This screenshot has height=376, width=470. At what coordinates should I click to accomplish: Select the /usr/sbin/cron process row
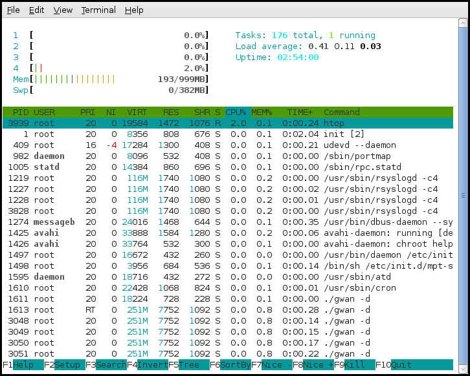[228, 288]
